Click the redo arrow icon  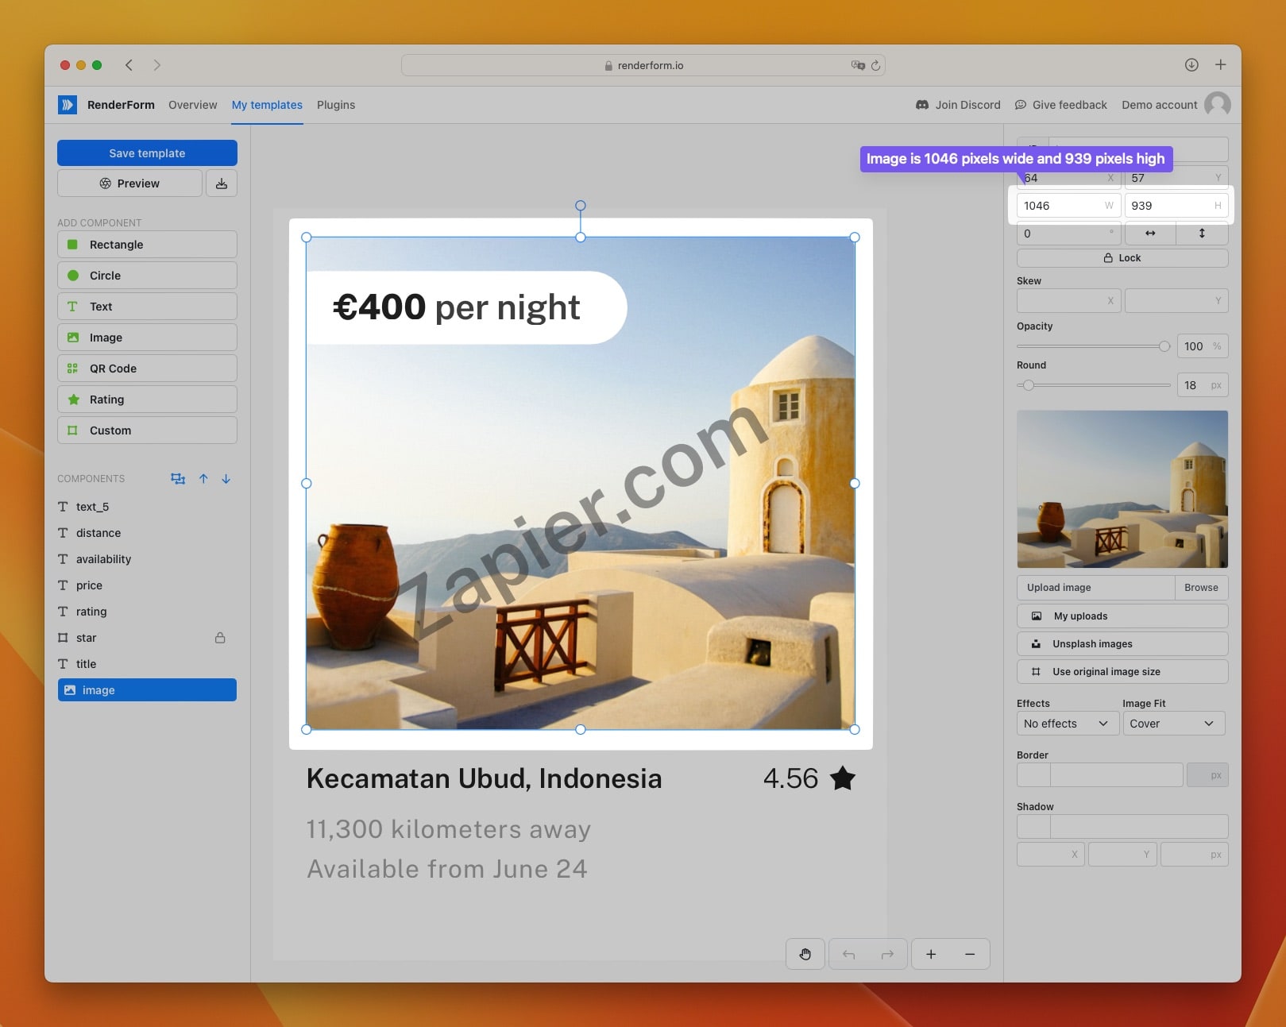pyautogui.click(x=887, y=954)
